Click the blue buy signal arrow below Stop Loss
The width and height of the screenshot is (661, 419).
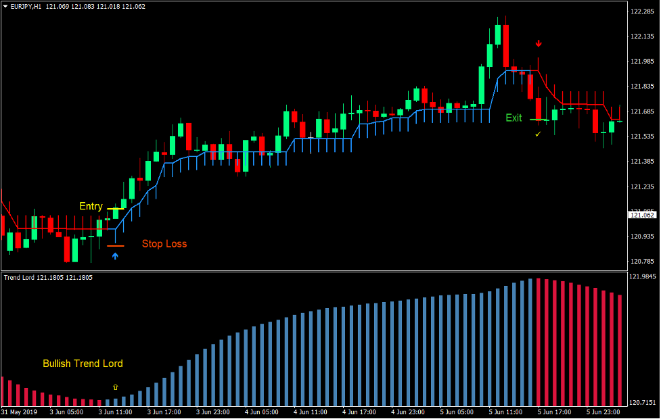[x=116, y=255]
